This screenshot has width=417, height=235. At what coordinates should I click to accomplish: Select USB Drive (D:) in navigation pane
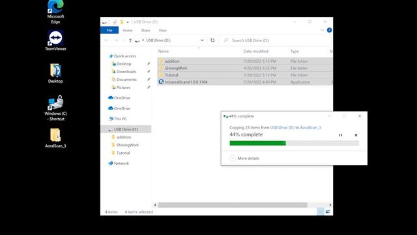[126, 129]
